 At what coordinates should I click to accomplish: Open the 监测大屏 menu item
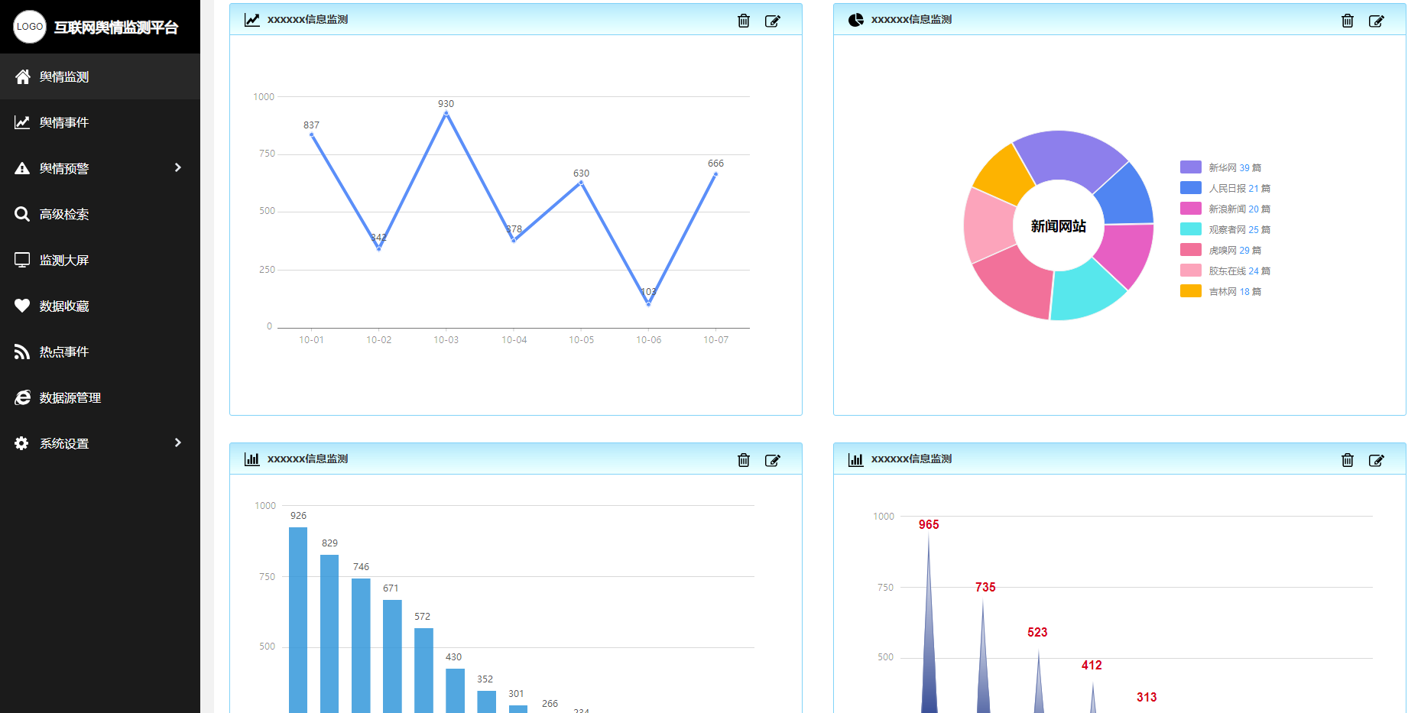pos(100,260)
